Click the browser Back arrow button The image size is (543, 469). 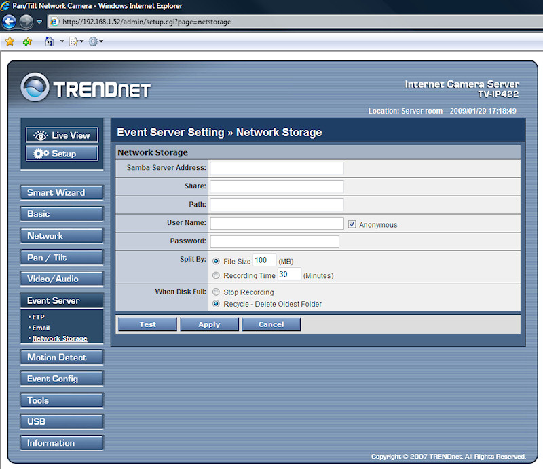tap(10, 21)
